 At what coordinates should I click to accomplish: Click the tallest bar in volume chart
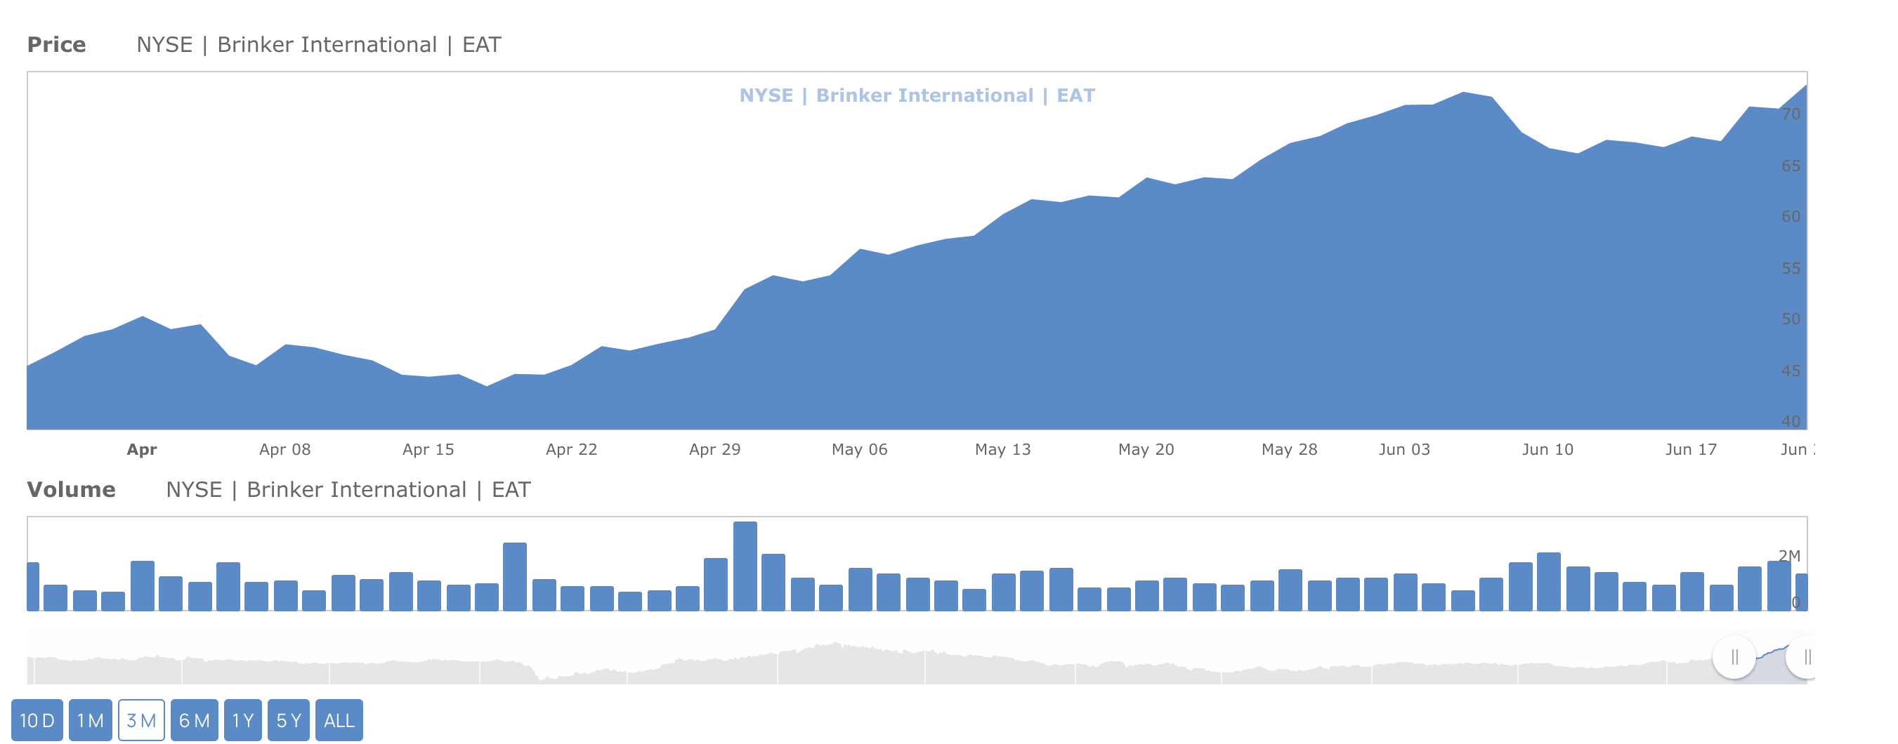click(x=745, y=565)
